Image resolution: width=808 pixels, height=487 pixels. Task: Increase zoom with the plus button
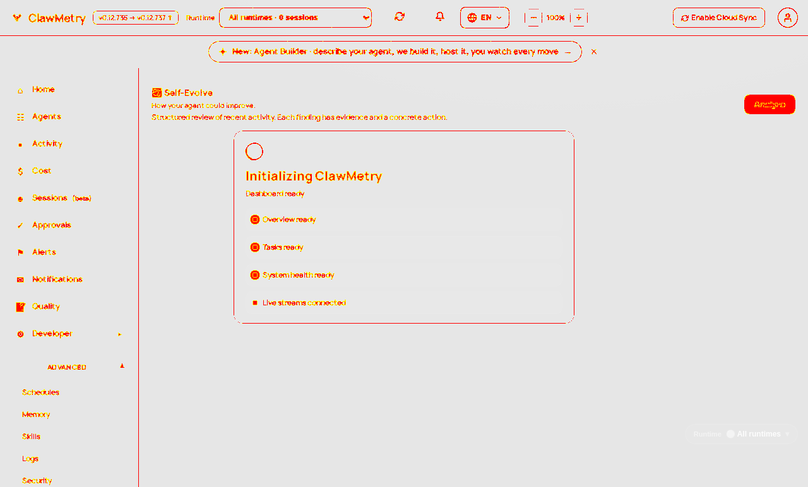pos(579,18)
